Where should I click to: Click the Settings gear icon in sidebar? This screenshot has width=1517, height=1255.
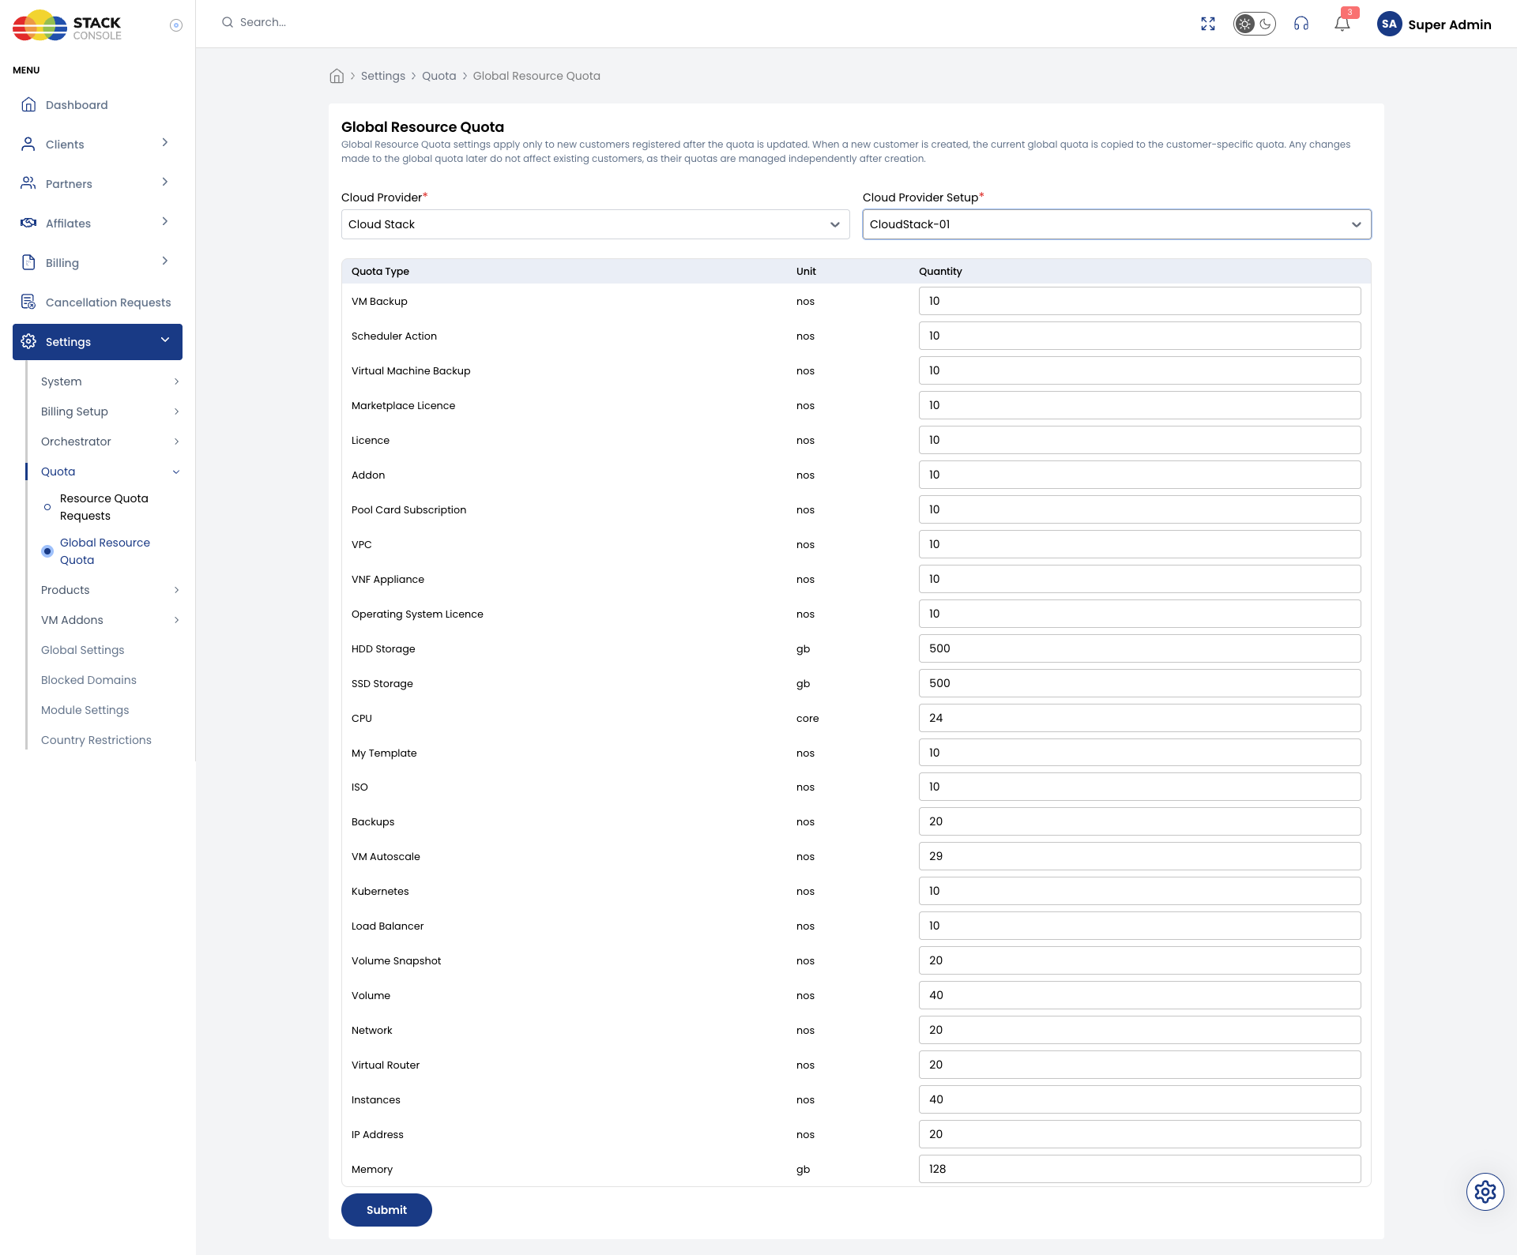pyautogui.click(x=28, y=341)
